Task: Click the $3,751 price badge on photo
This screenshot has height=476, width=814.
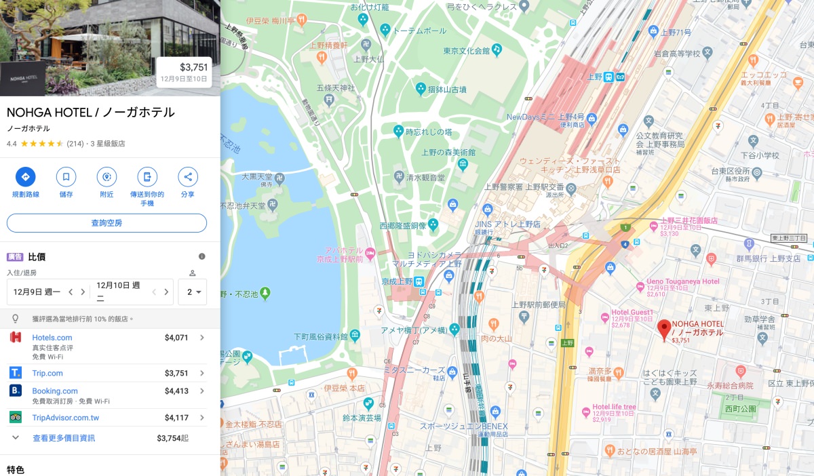Action: tap(184, 71)
